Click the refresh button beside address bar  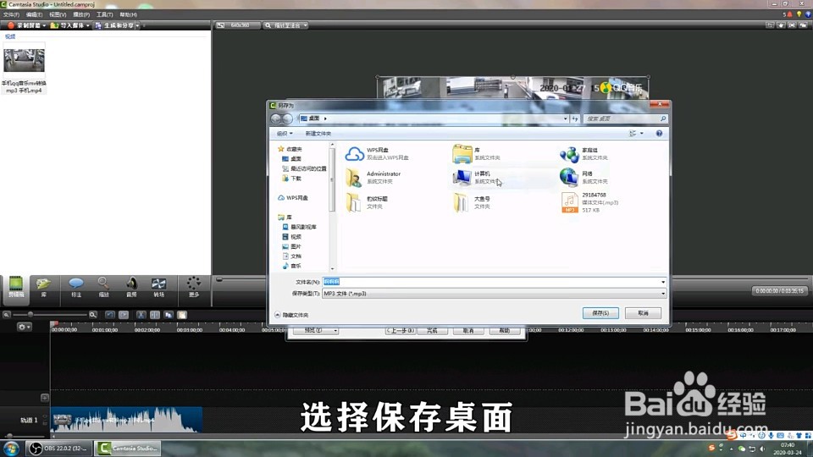[575, 118]
